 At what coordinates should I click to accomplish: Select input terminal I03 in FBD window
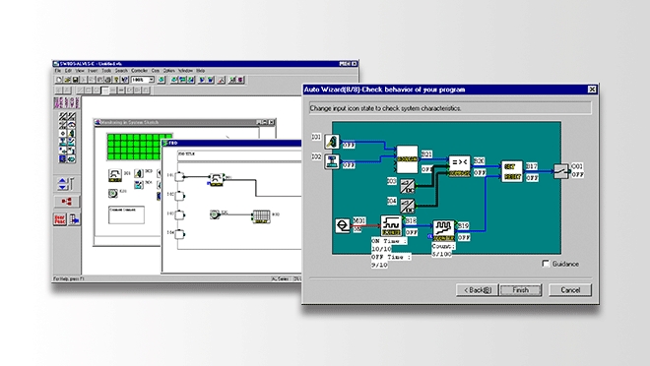179,214
